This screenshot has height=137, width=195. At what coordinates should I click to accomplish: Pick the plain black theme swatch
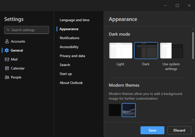point(115,110)
